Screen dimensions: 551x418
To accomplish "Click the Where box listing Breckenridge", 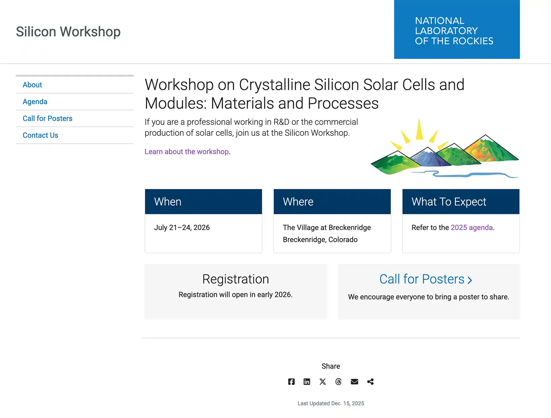I will 332,221.
